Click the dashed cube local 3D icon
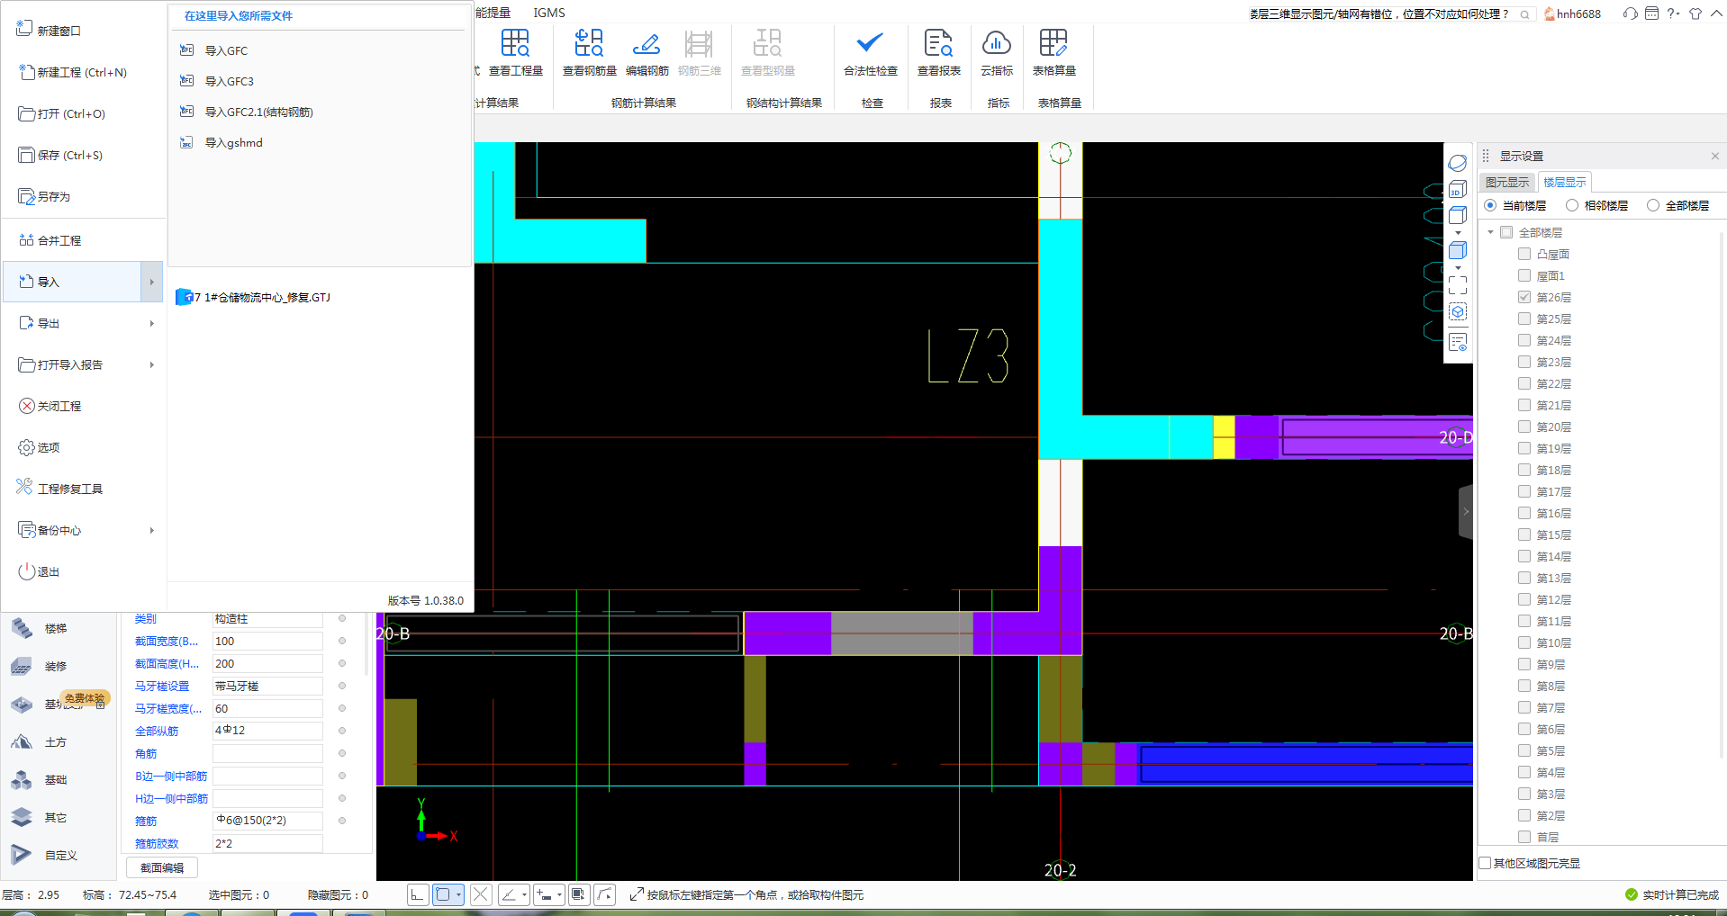The width and height of the screenshot is (1727, 916). [1458, 311]
